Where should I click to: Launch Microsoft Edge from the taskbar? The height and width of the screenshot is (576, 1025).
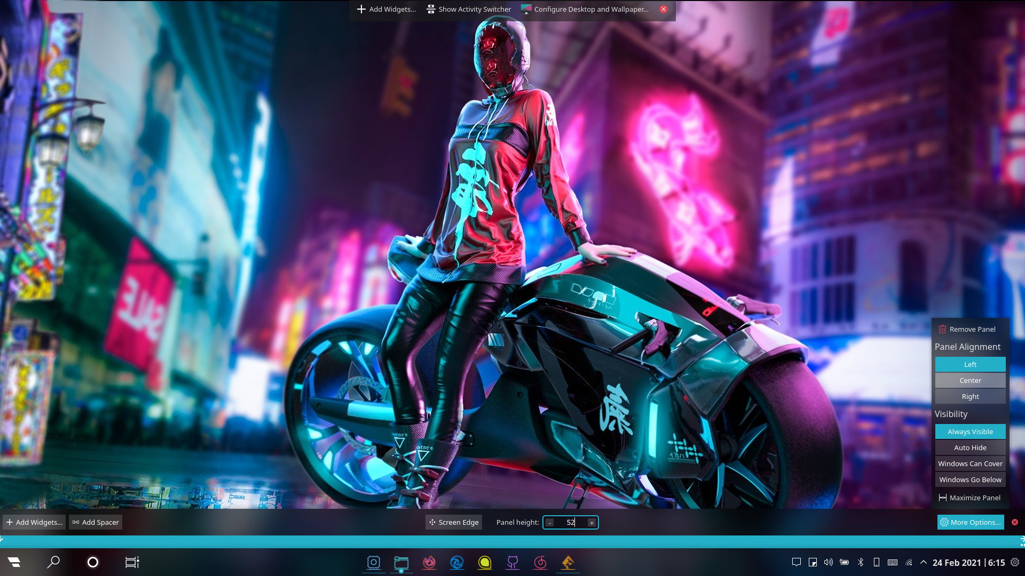pyautogui.click(x=457, y=562)
